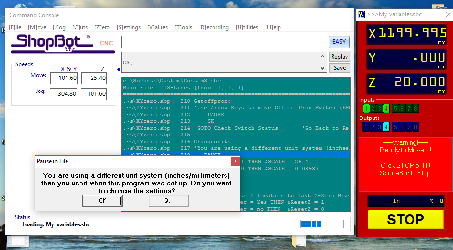Select code line 210 Getoffprox
453x250 pixels.
click(236, 101)
